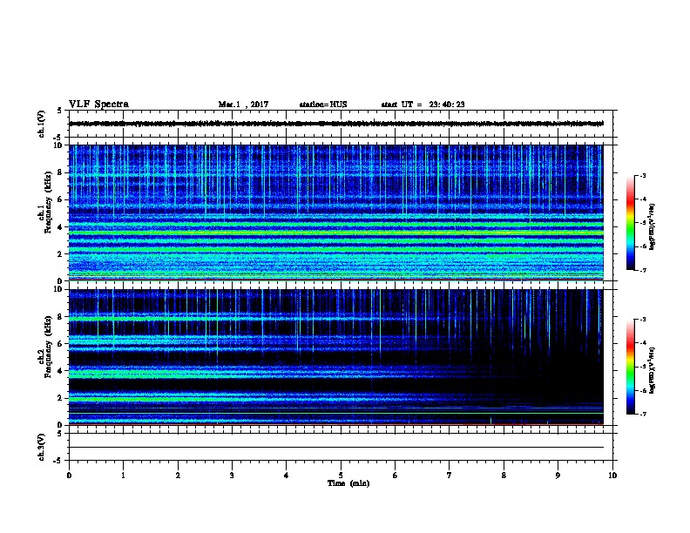Click the "ch.1(V)" axis label
The image size is (690, 533).
(x=41, y=124)
